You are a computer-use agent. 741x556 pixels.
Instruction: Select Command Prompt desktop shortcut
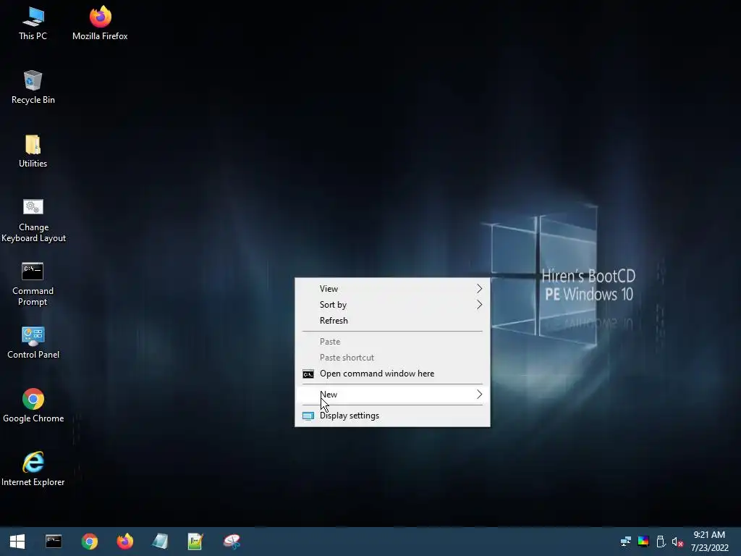(x=33, y=284)
